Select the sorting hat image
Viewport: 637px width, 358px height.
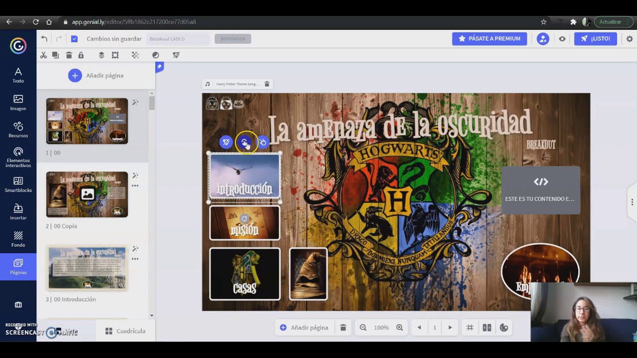coord(308,274)
